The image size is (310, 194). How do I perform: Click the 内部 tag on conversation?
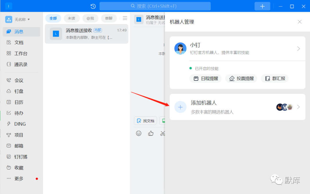click(98, 30)
